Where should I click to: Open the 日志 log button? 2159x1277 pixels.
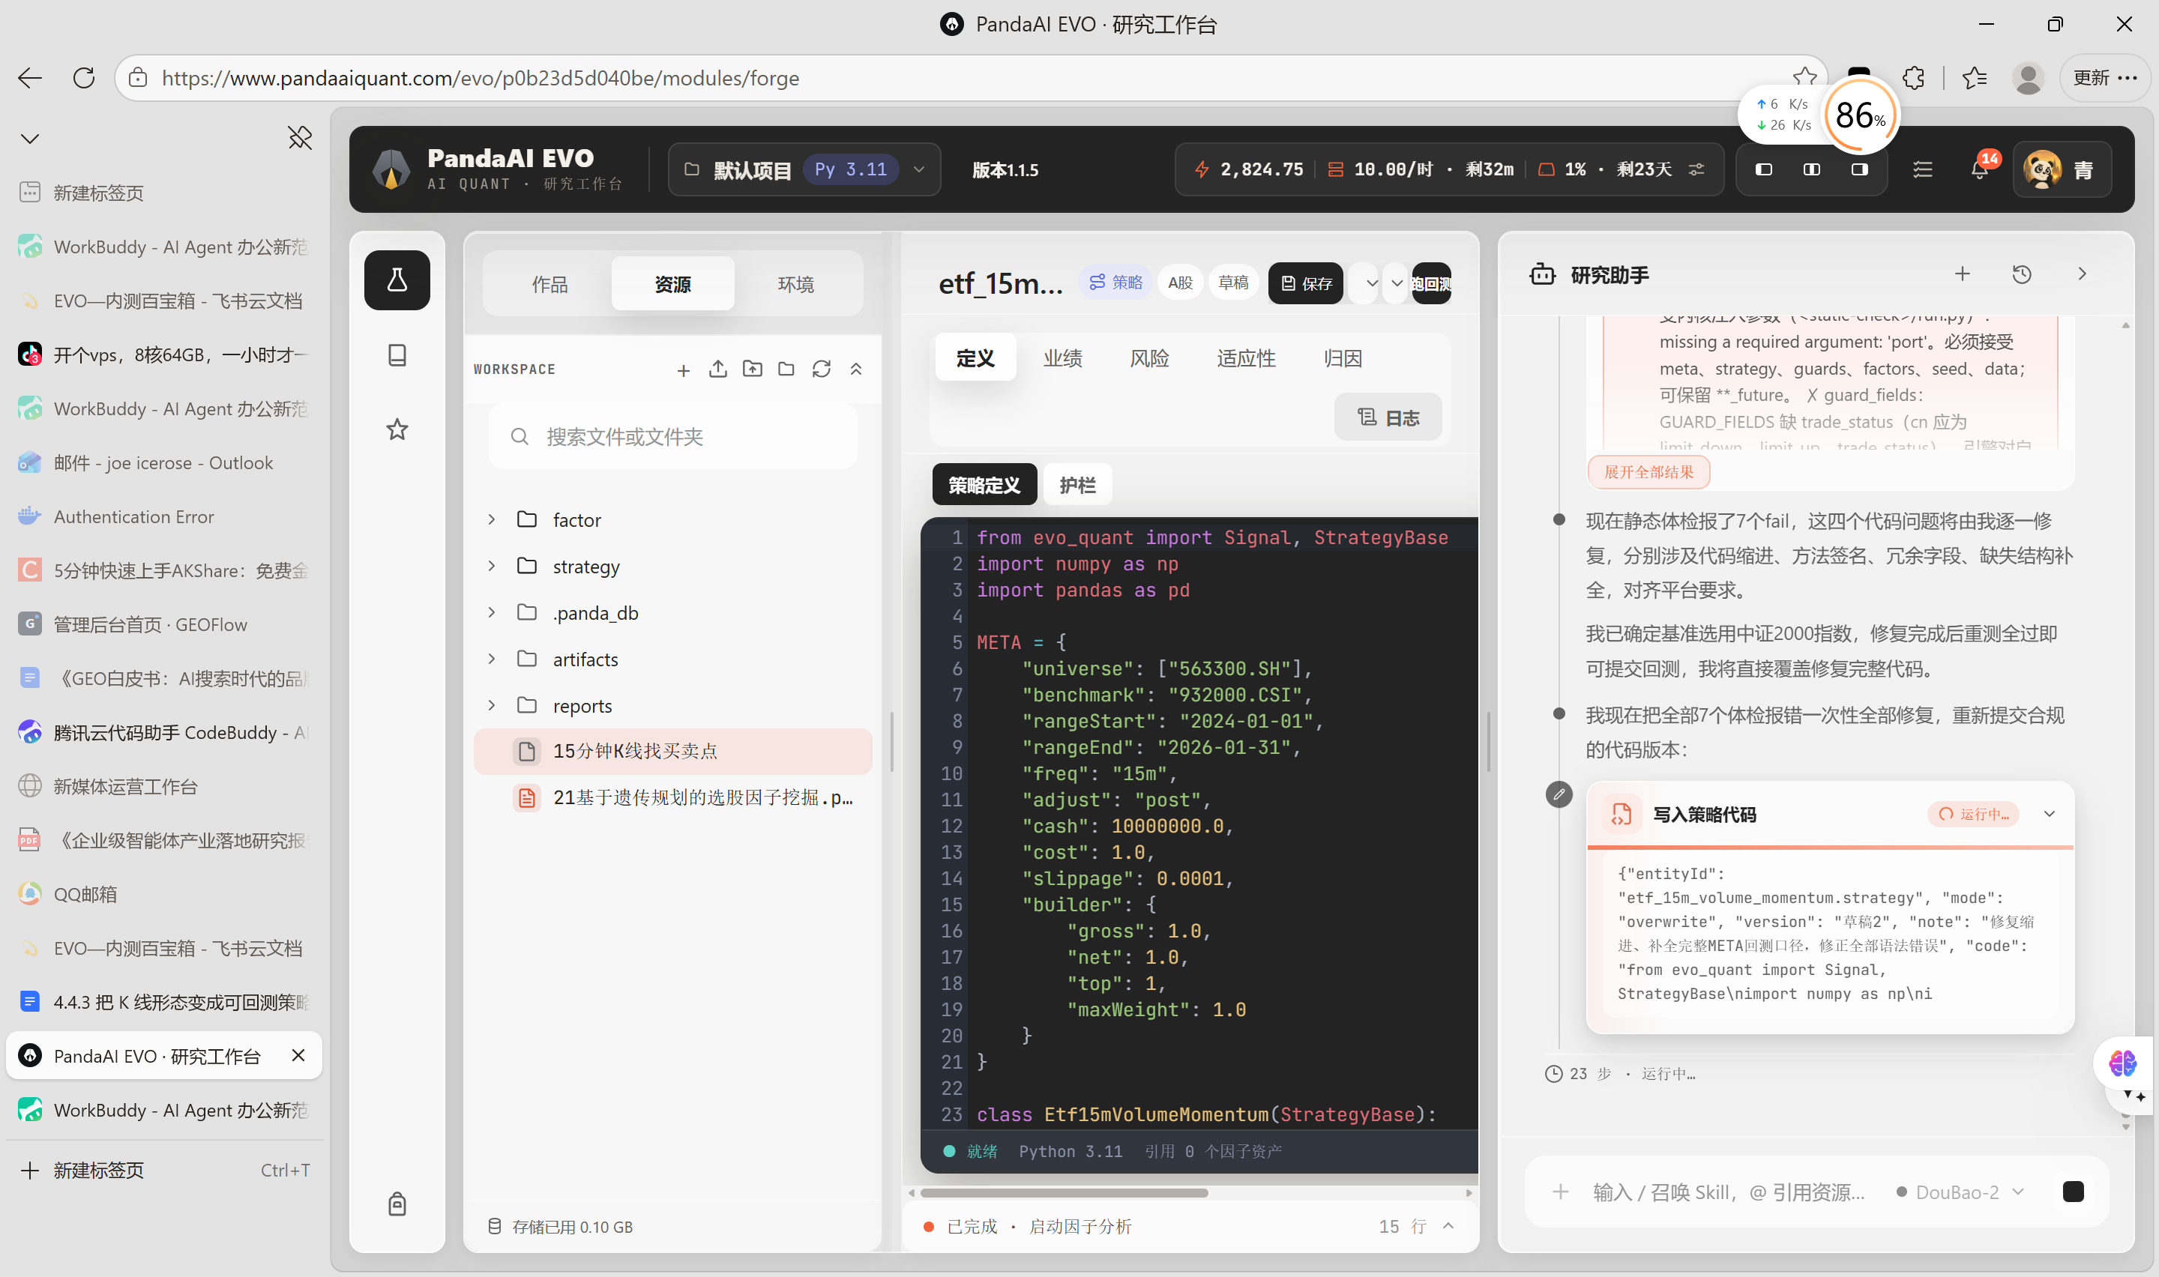[x=1388, y=418]
